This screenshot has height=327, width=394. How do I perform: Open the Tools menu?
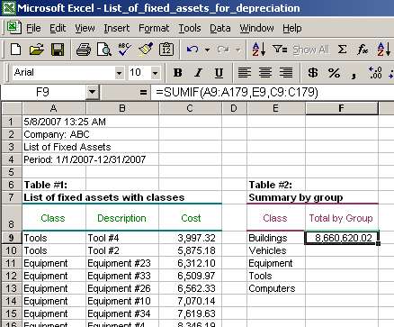point(190,28)
